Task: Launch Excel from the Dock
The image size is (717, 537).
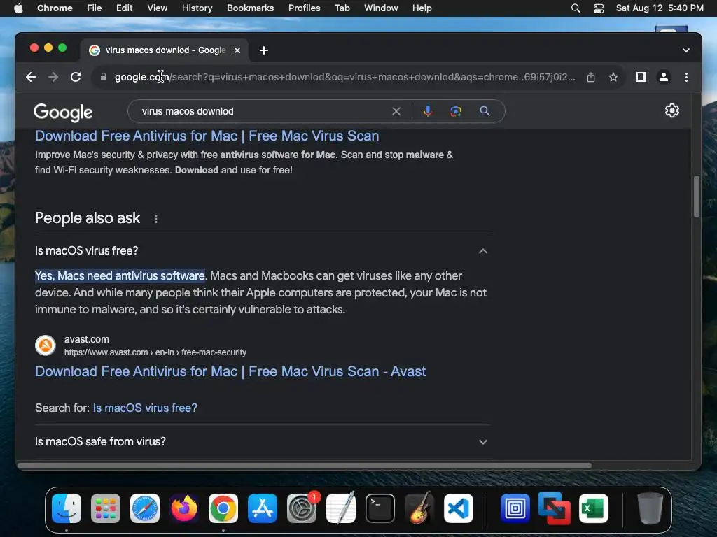Action: 593,508
